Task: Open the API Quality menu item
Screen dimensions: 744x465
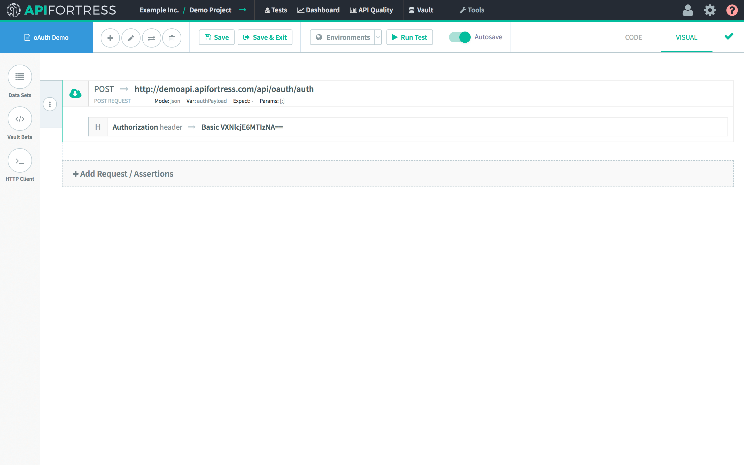Action: click(x=371, y=10)
